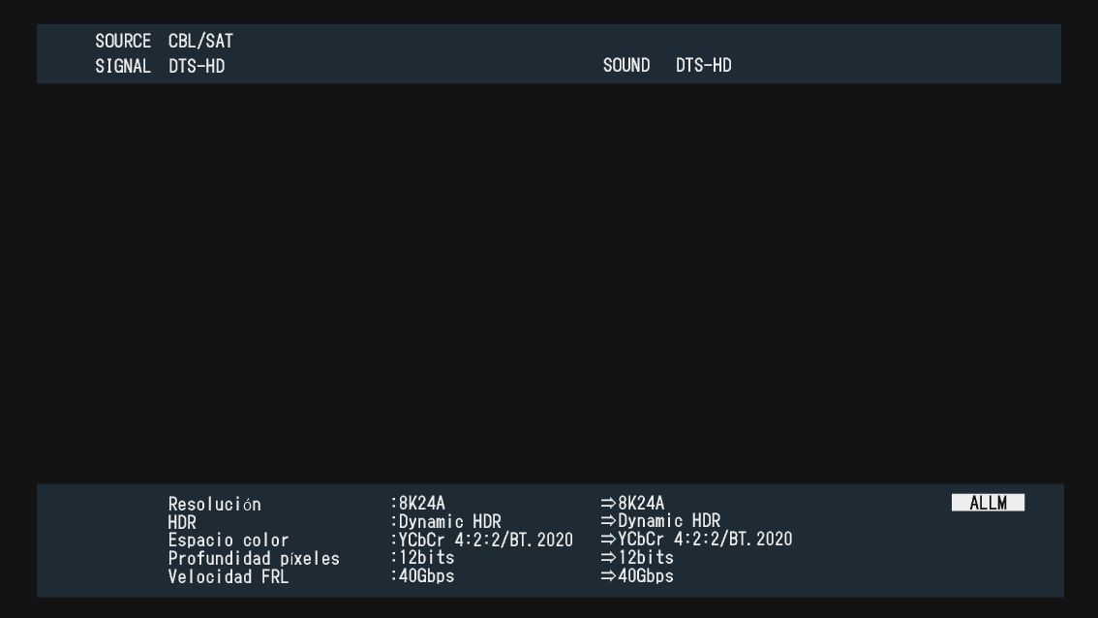Click the output ⇒12bits value
The width and height of the screenshot is (1098, 618).
(637, 558)
